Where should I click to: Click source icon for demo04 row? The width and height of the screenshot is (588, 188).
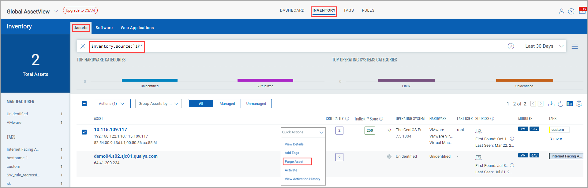[478, 158]
